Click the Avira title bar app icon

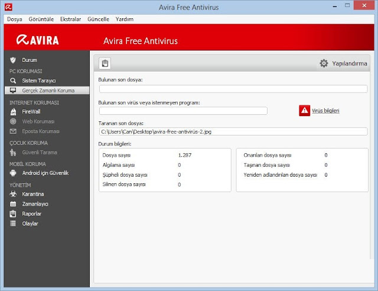pyautogui.click(x=8, y=7)
